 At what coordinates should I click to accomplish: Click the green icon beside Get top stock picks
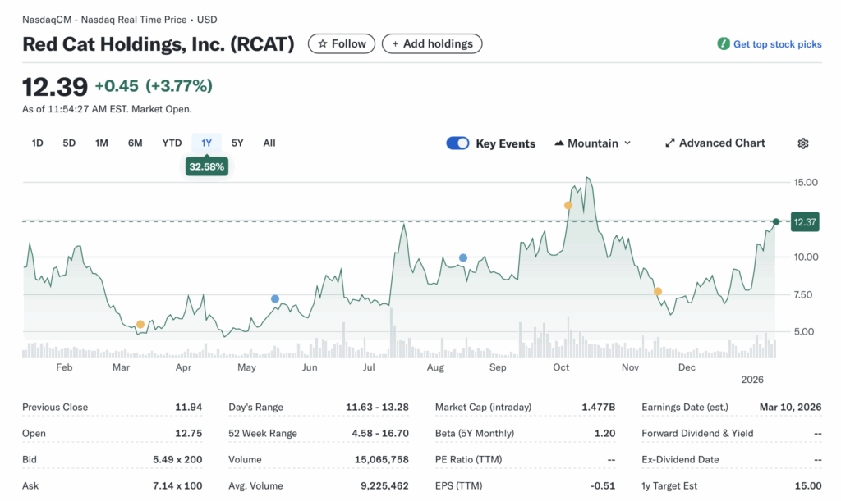click(x=723, y=44)
